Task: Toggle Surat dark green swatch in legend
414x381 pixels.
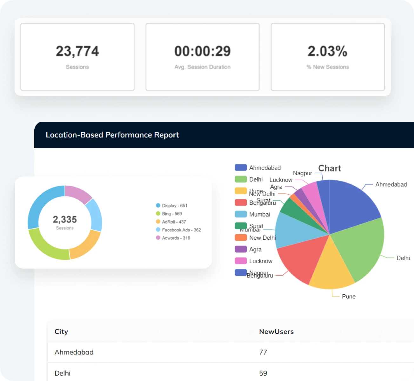Action: coord(241,226)
